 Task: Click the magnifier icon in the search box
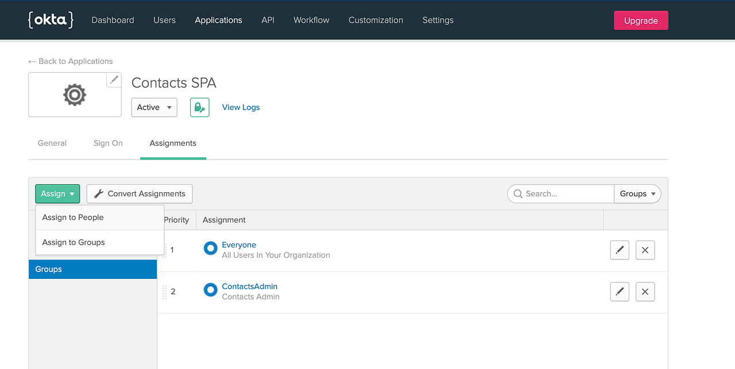point(519,193)
